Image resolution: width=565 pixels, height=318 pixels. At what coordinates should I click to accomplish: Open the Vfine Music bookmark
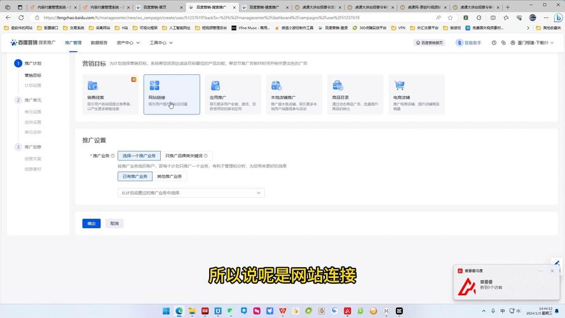(x=250, y=28)
